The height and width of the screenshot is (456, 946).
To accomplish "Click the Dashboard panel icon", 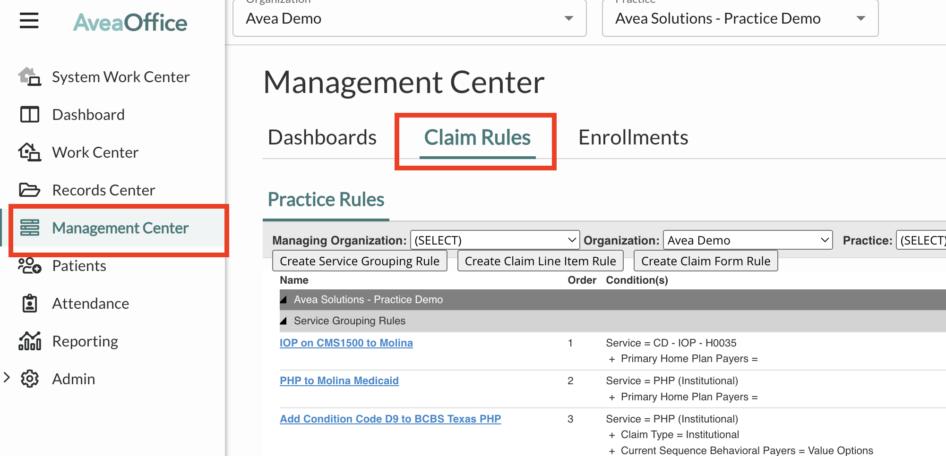I will 29,115.
